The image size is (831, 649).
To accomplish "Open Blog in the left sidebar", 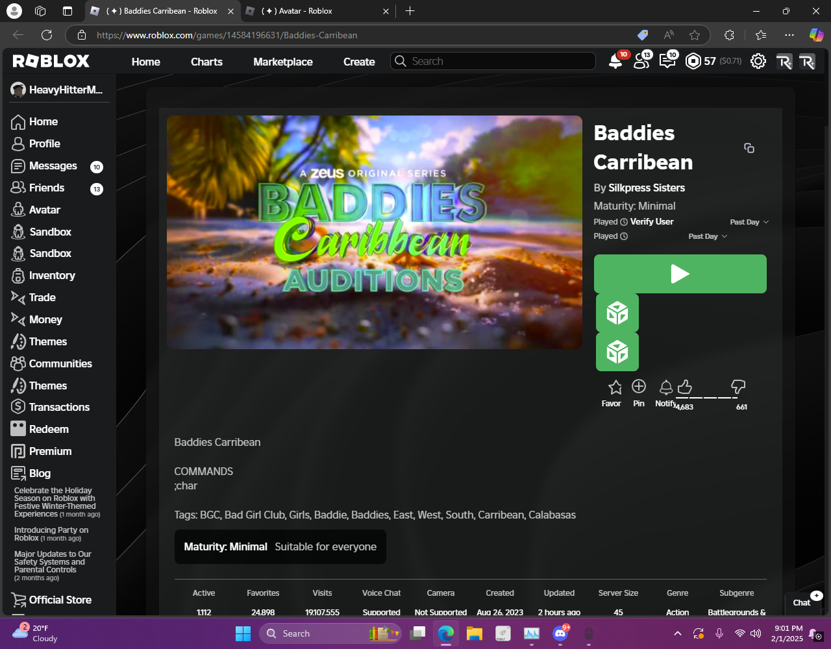I will click(31, 473).
